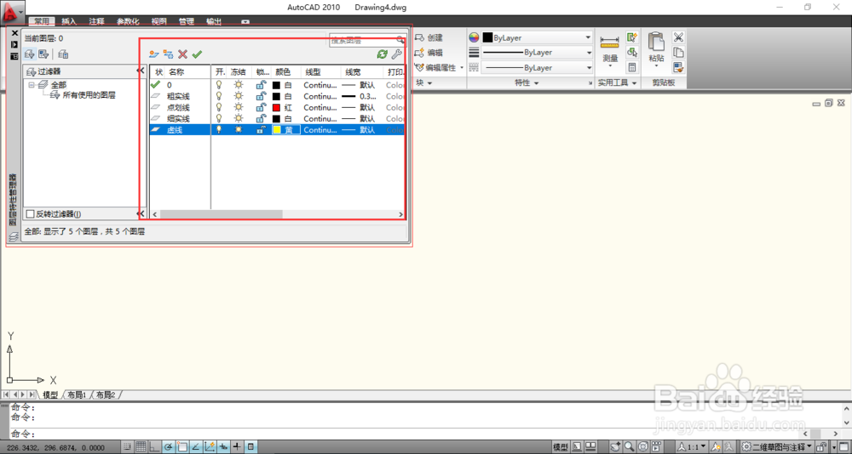Open layer settings wrench icon
Viewport: 852px width, 454px height.
pyautogui.click(x=397, y=54)
